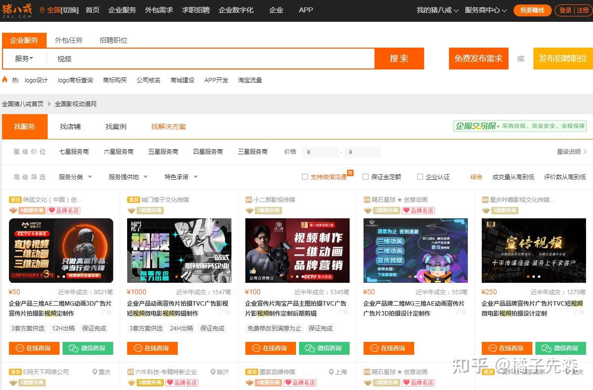Open 外包需求 in top navigation
The width and height of the screenshot is (593, 390).
159,10
